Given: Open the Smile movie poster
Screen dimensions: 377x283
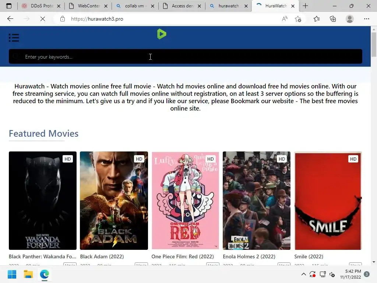Looking at the screenshot, I should (328, 200).
